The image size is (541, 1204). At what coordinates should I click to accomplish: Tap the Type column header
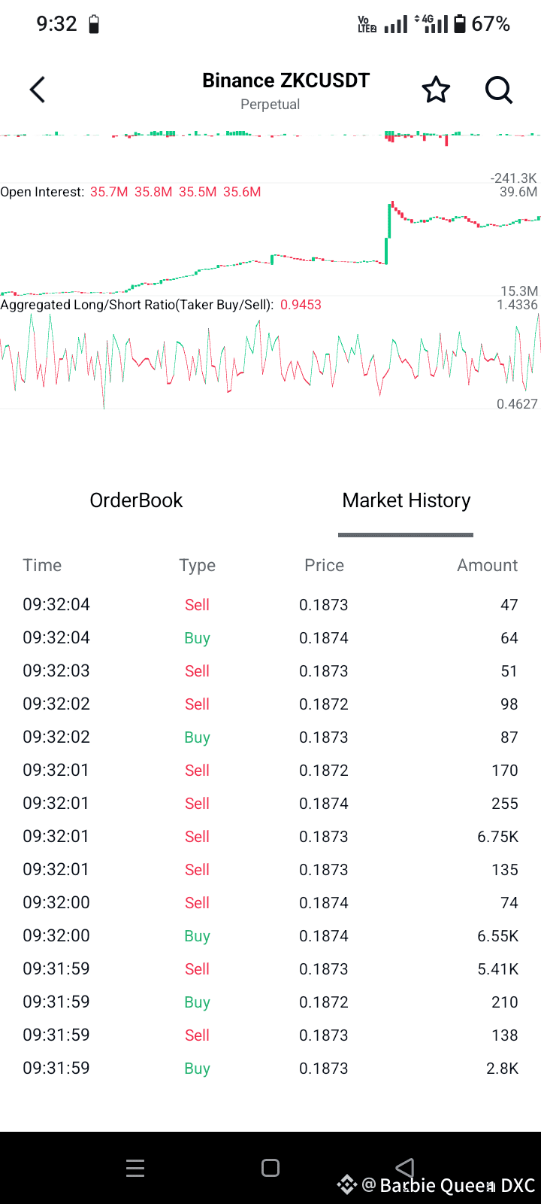[197, 565]
